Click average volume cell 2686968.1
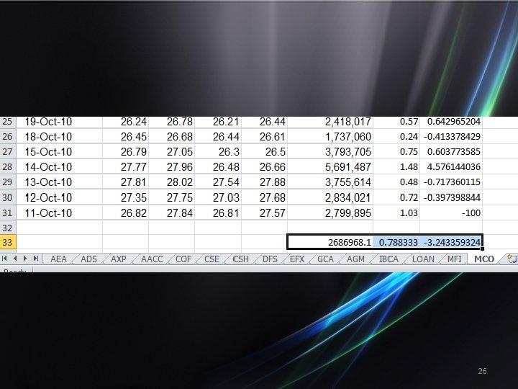The image size is (518, 389). point(330,242)
